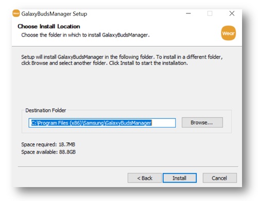Select the 'Space available: 88.8GB' text
This screenshot has height=201, width=258.
(48, 152)
